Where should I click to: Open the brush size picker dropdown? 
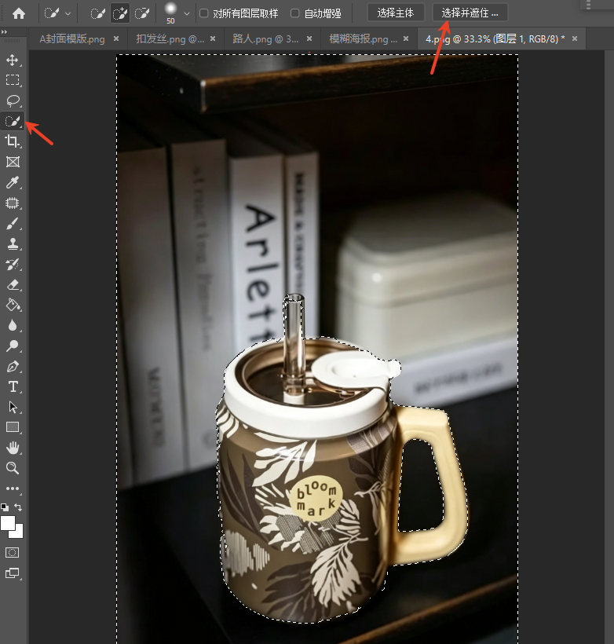pos(187,13)
